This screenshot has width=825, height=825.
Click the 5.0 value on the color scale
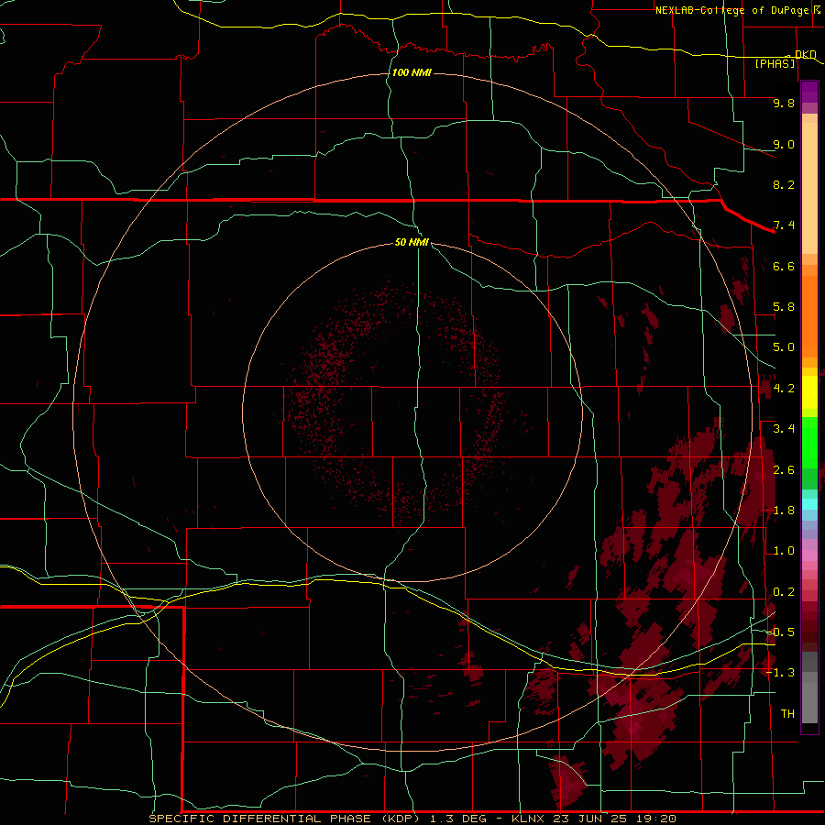pyautogui.click(x=784, y=347)
